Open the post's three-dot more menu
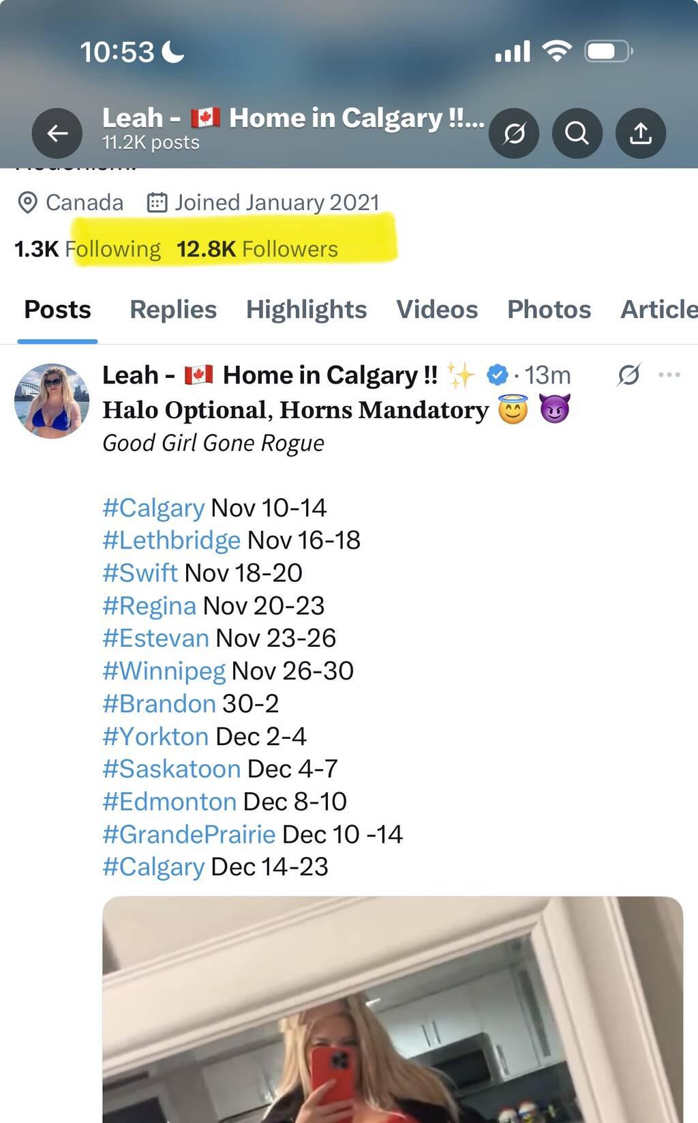698x1123 pixels. 669,375
